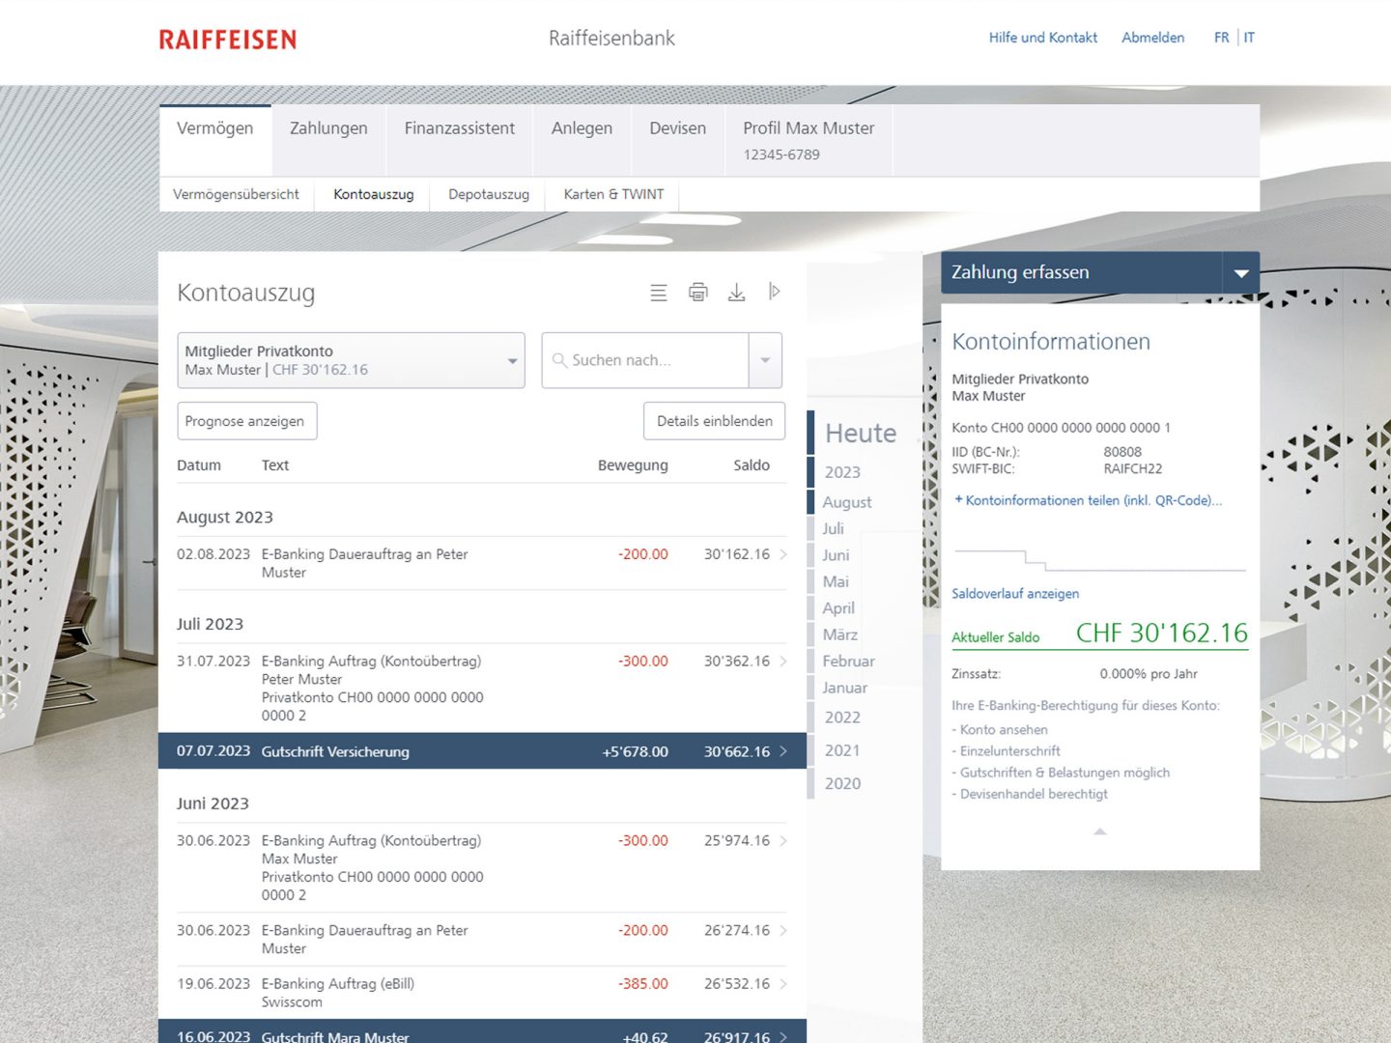Click Hilfe und Kontakt link
The width and height of the screenshot is (1391, 1043).
pyautogui.click(x=1042, y=38)
